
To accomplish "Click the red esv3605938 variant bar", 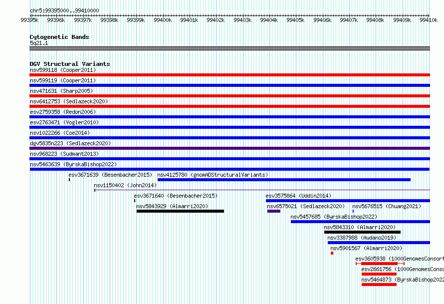I will pyautogui.click(x=380, y=264).
